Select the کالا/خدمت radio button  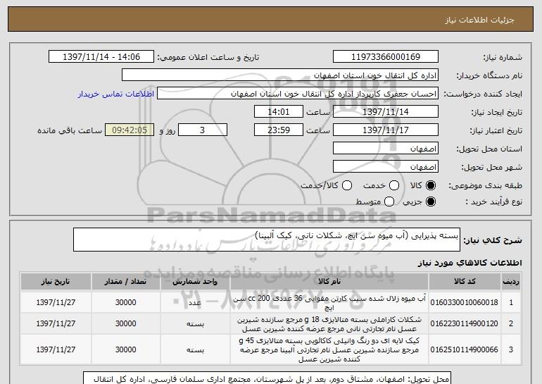347,185
